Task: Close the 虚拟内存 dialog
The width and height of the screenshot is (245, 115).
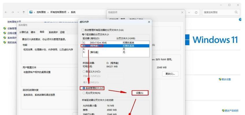Action: pyautogui.click(x=149, y=22)
